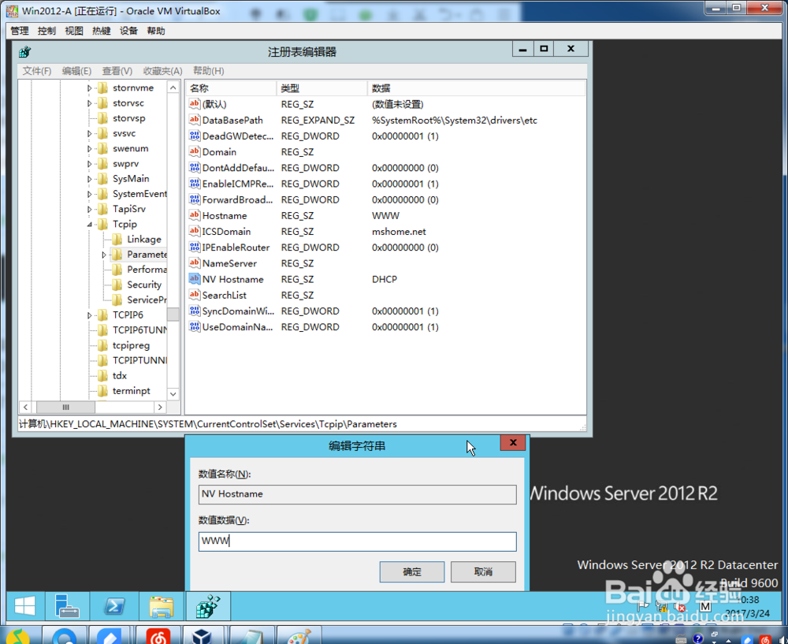Image resolution: width=788 pixels, height=644 pixels.
Task: Open VirtualBox 帮助 menu
Action: click(156, 31)
